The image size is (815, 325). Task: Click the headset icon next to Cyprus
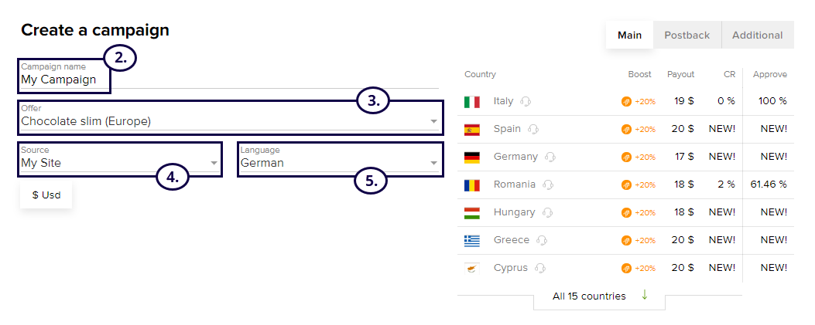click(x=540, y=268)
